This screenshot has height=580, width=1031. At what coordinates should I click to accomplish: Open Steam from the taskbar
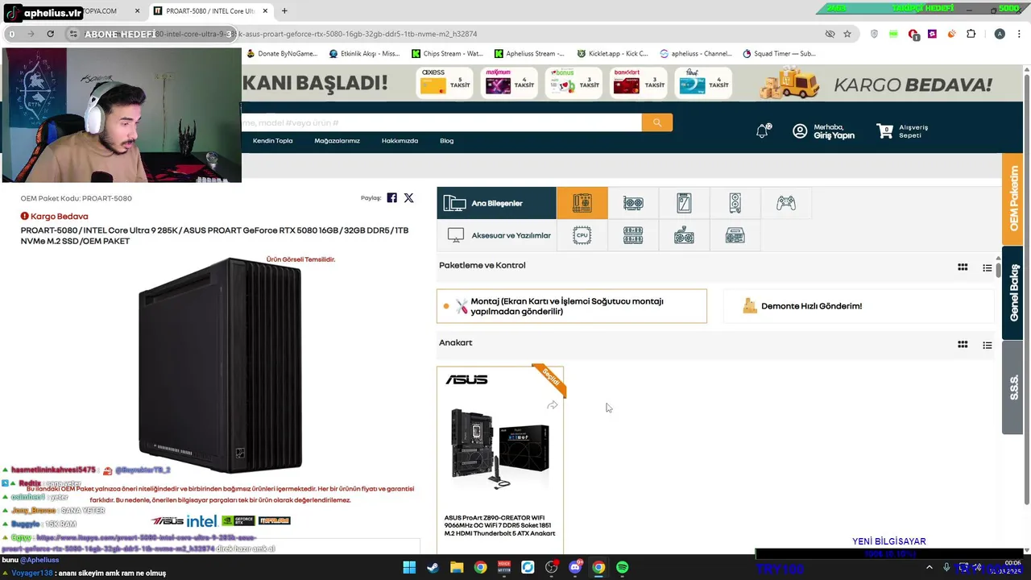click(433, 567)
